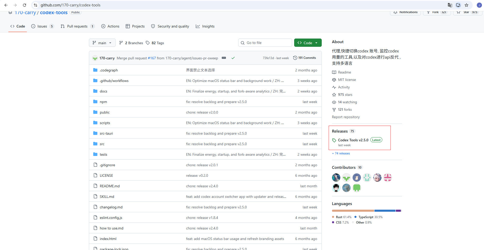
Task: Open the Code tab
Action: [18, 26]
